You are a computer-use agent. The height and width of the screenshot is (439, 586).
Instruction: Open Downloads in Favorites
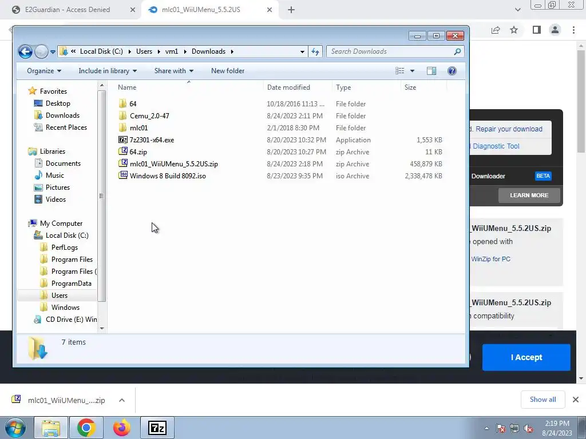[62, 115]
